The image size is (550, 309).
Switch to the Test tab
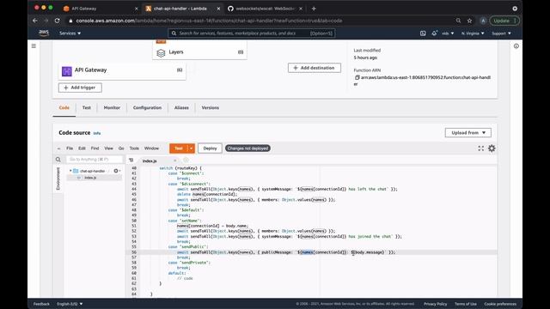tap(87, 107)
